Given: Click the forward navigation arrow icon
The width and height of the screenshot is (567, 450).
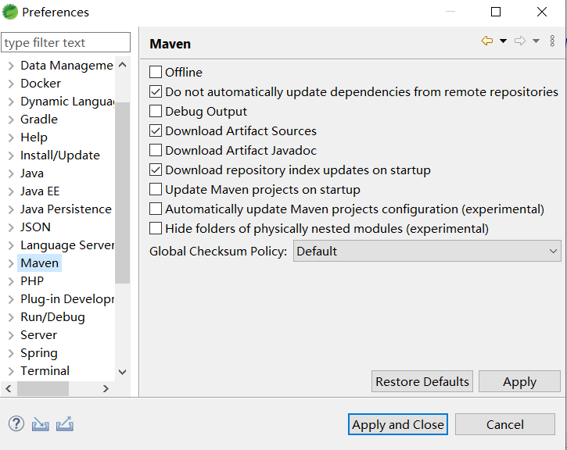Looking at the screenshot, I should (519, 41).
